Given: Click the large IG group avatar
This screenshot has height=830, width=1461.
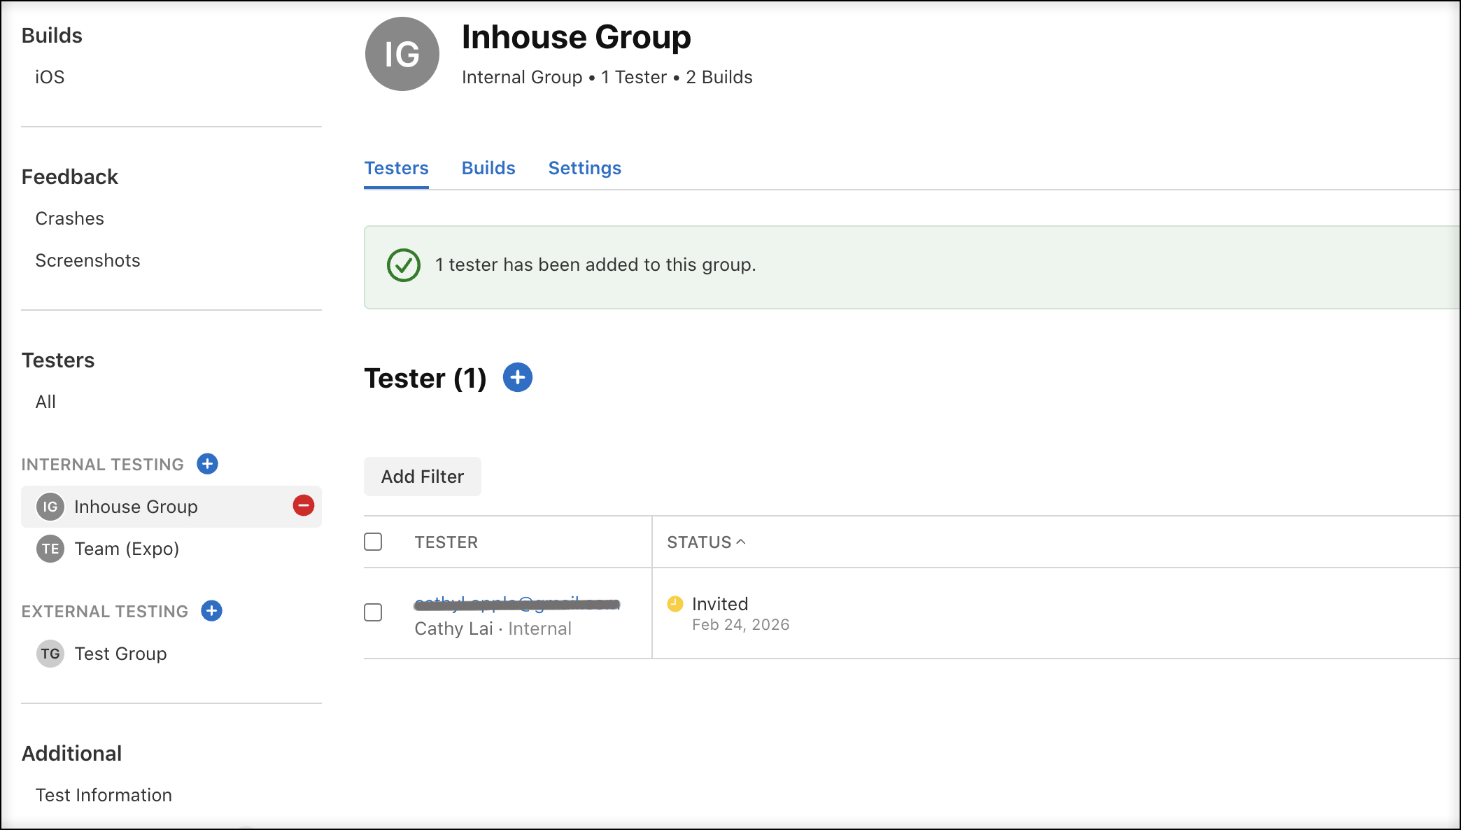Looking at the screenshot, I should click(x=402, y=55).
